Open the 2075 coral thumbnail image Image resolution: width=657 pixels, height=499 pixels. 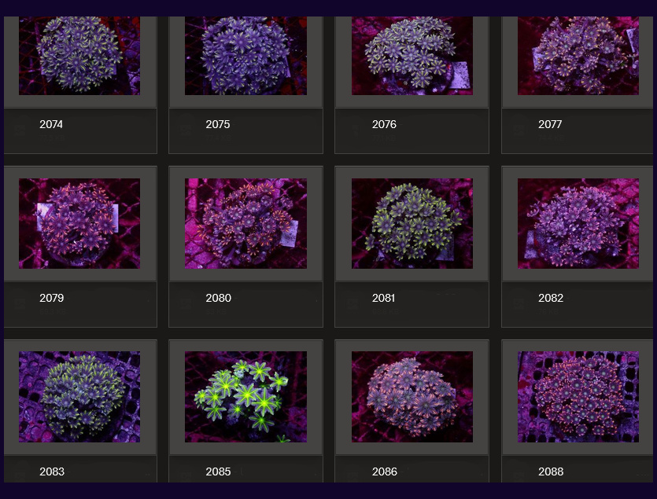tap(245, 56)
